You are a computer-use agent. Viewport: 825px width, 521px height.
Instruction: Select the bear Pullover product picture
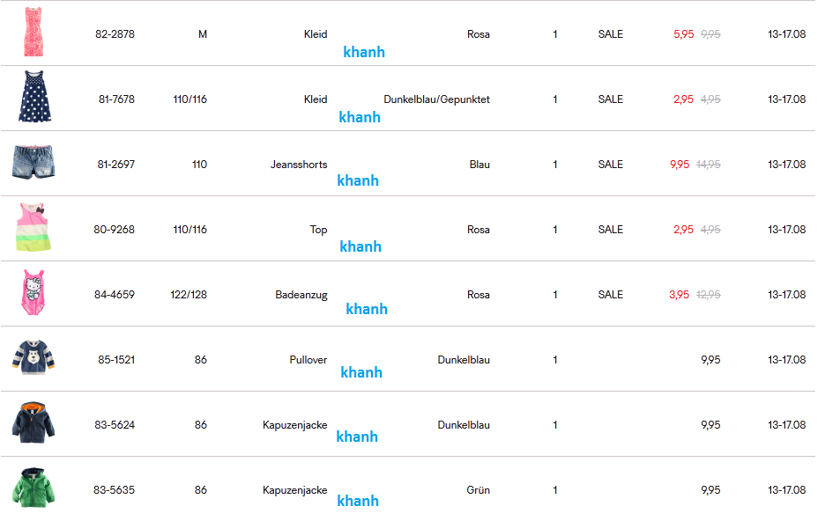33,357
